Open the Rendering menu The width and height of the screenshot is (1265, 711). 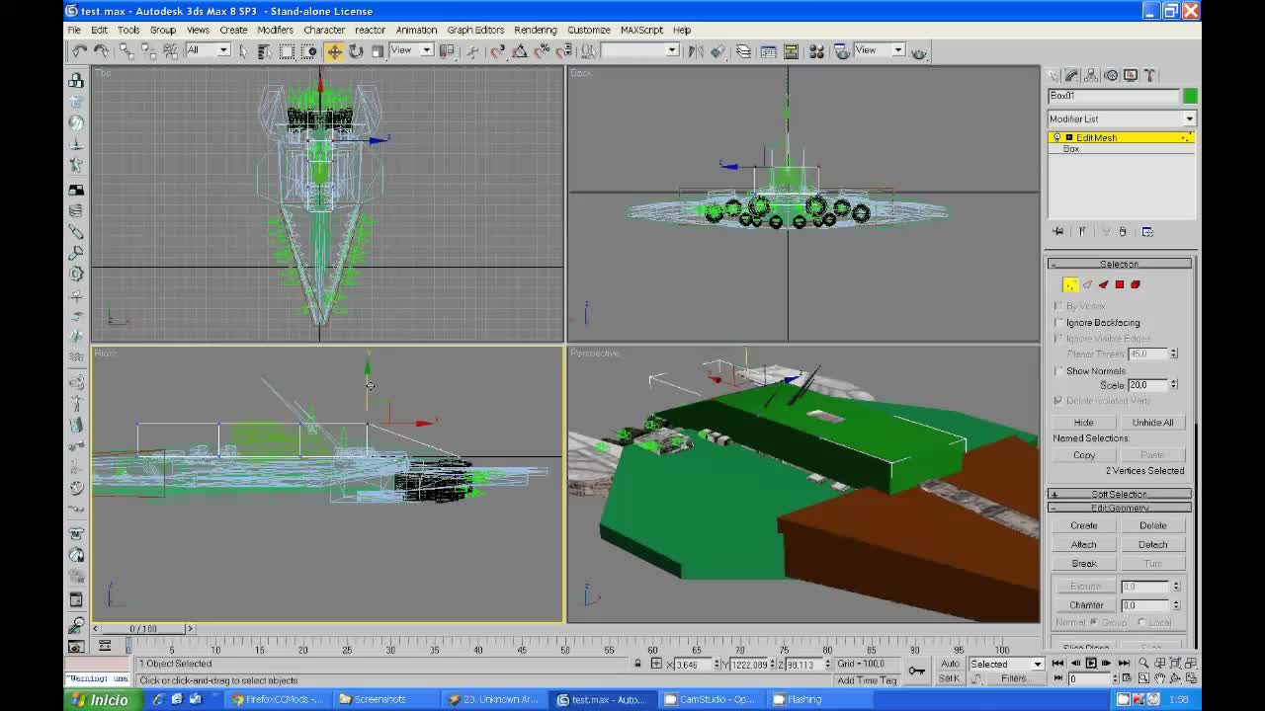click(x=536, y=30)
